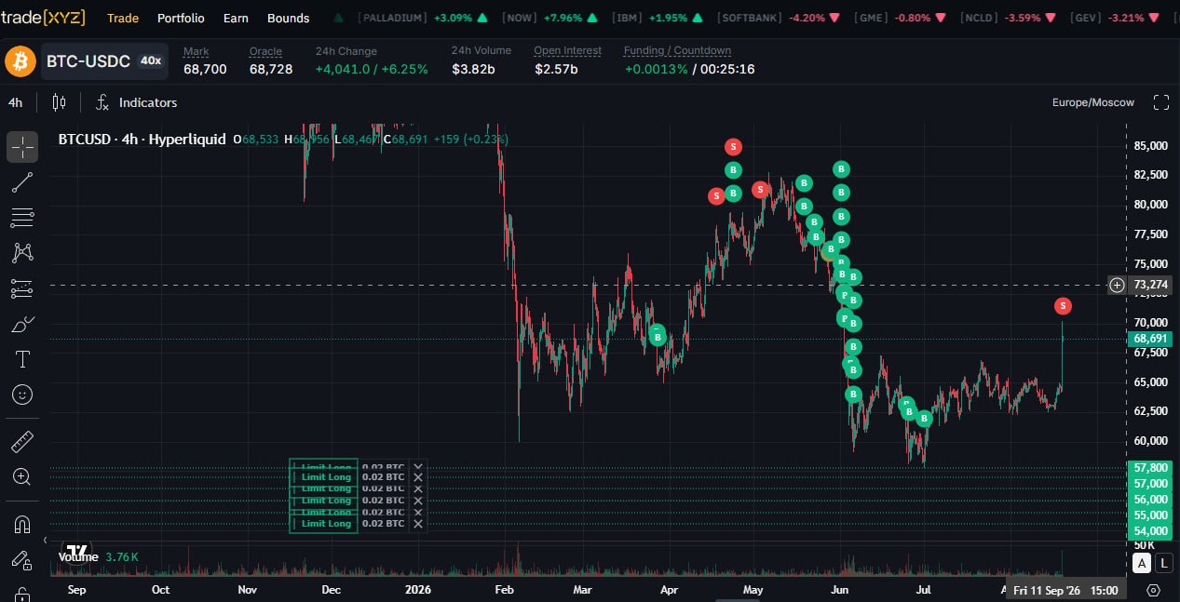Click the 54,000 order price label

click(1149, 530)
